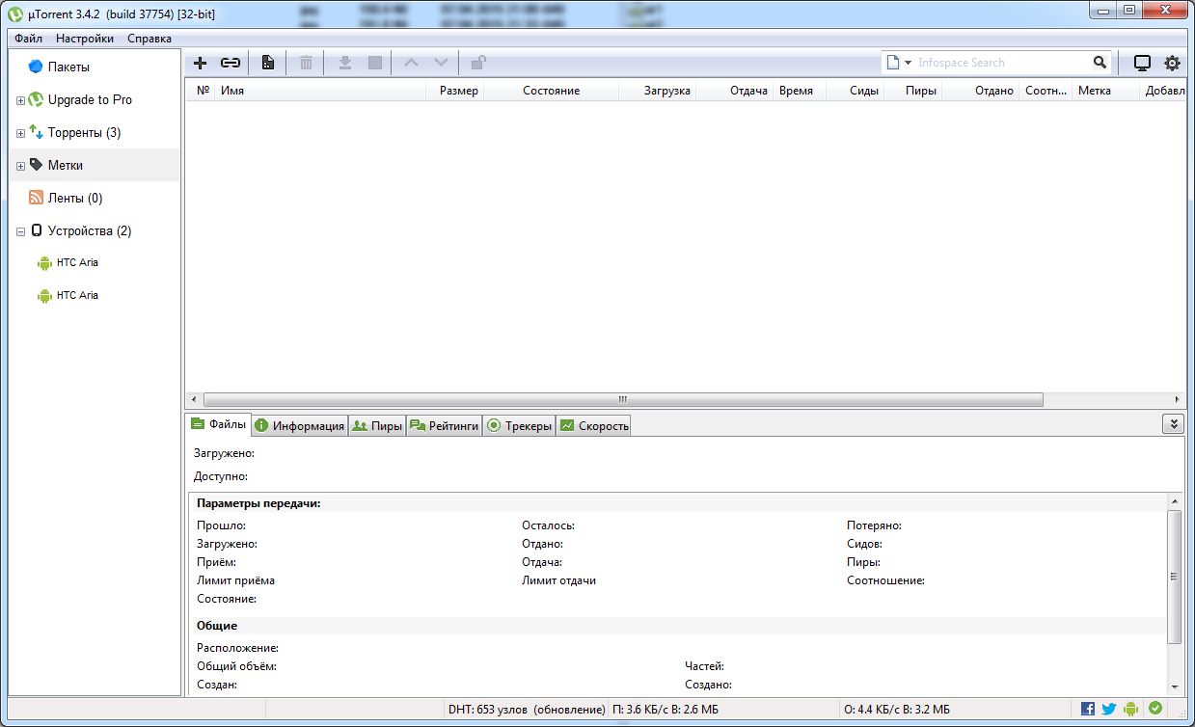This screenshot has width=1195, height=727.
Task: Sort by the Размер column header
Action: tap(455, 91)
